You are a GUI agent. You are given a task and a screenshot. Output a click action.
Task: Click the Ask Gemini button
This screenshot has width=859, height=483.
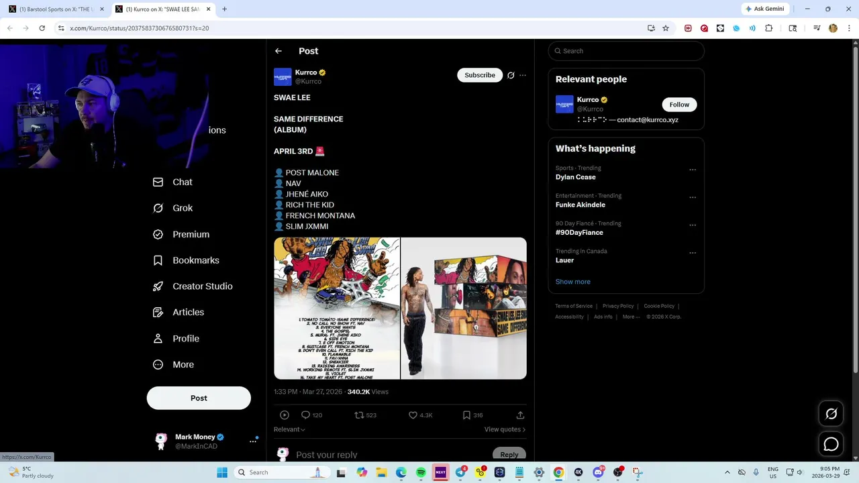pos(764,9)
